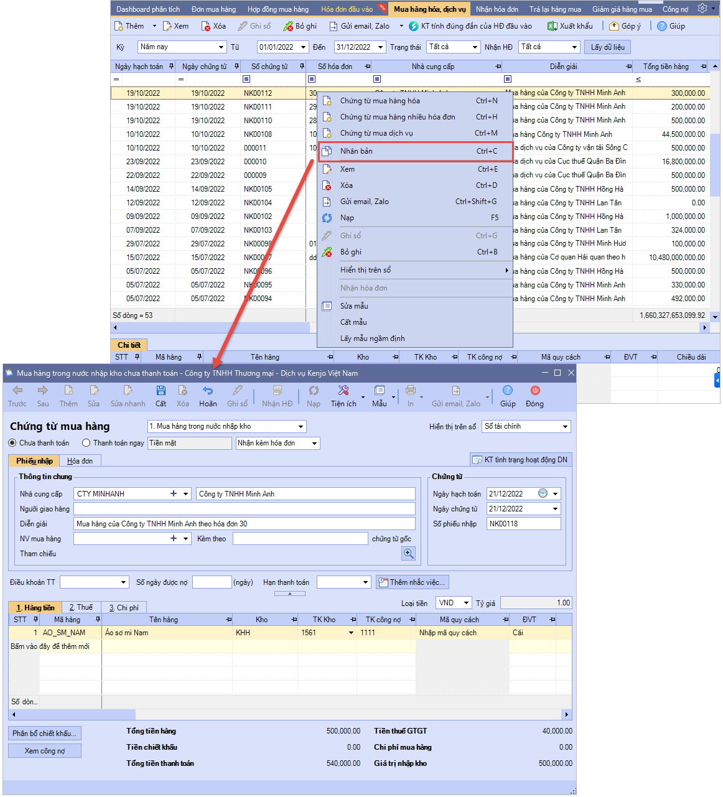
Task: Select the Chưa thanh toán radio button
Action: click(x=12, y=443)
